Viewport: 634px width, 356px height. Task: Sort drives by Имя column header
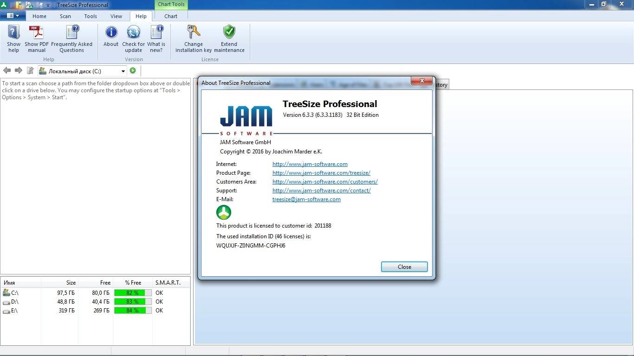click(x=21, y=282)
